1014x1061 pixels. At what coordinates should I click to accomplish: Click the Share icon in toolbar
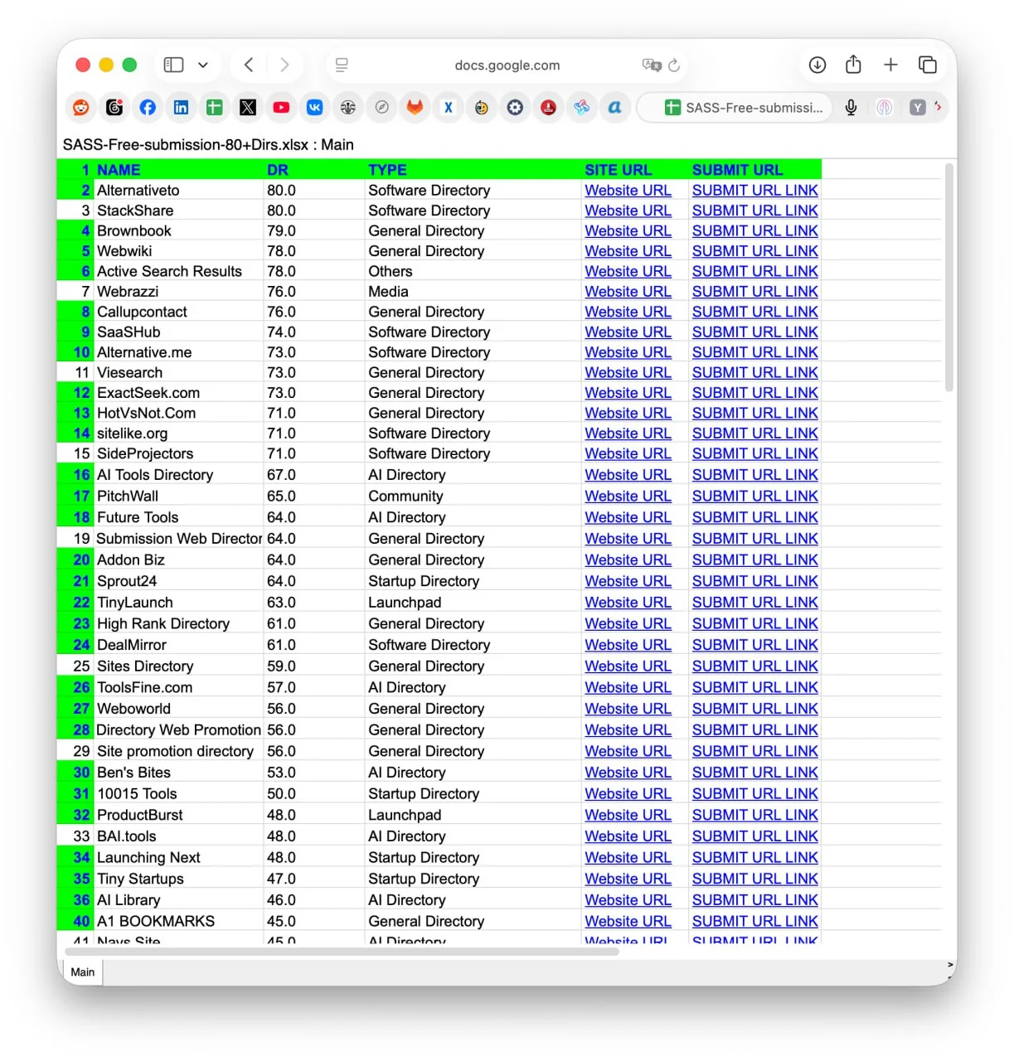point(853,65)
